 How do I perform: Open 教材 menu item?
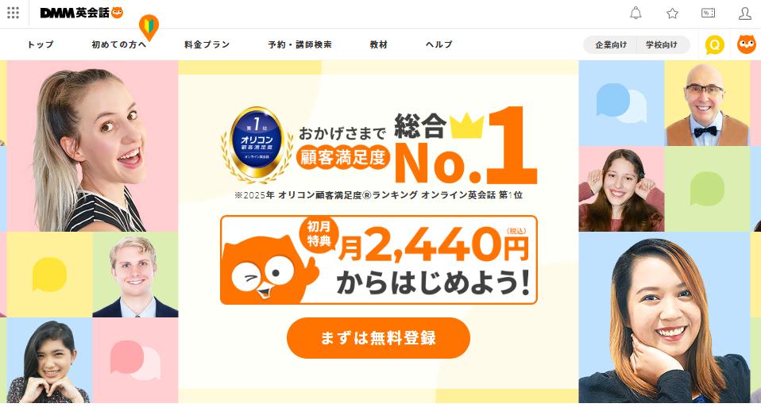click(379, 44)
